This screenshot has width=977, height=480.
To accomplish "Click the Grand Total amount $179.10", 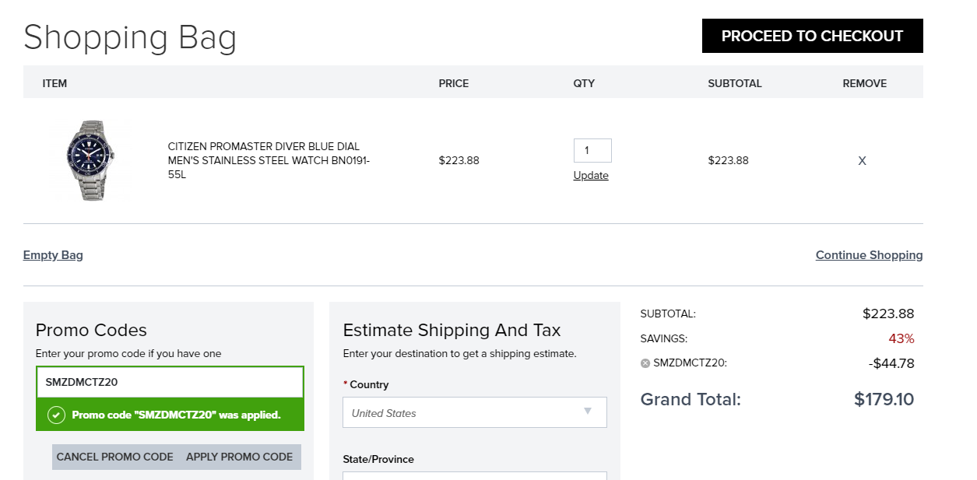I will click(884, 399).
